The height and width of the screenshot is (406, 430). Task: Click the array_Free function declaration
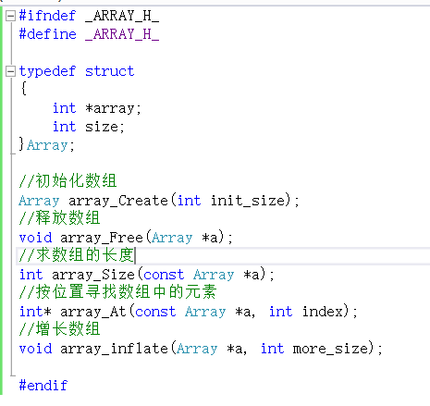126,238
